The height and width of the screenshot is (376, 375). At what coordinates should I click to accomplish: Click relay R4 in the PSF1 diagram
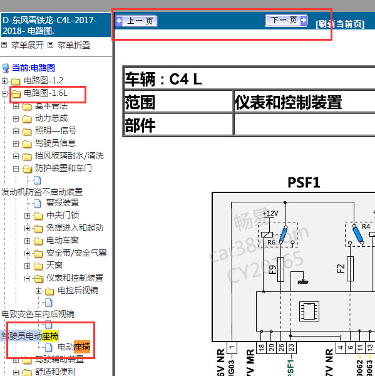point(359,234)
